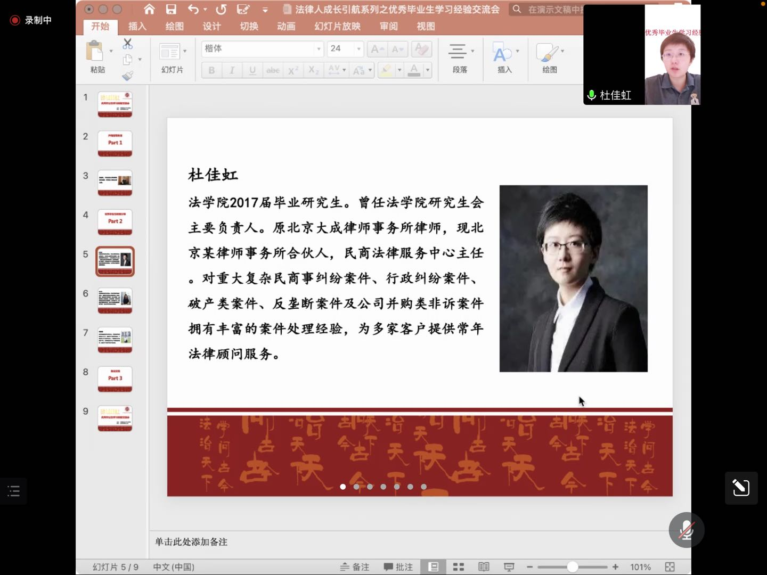Viewport: 767px width, 575px height.
Task: Open reading view from status bar
Action: pyautogui.click(x=484, y=567)
